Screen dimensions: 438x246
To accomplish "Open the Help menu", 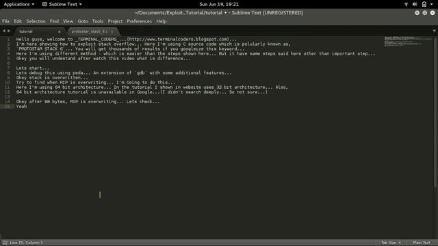I will pos(162,21).
